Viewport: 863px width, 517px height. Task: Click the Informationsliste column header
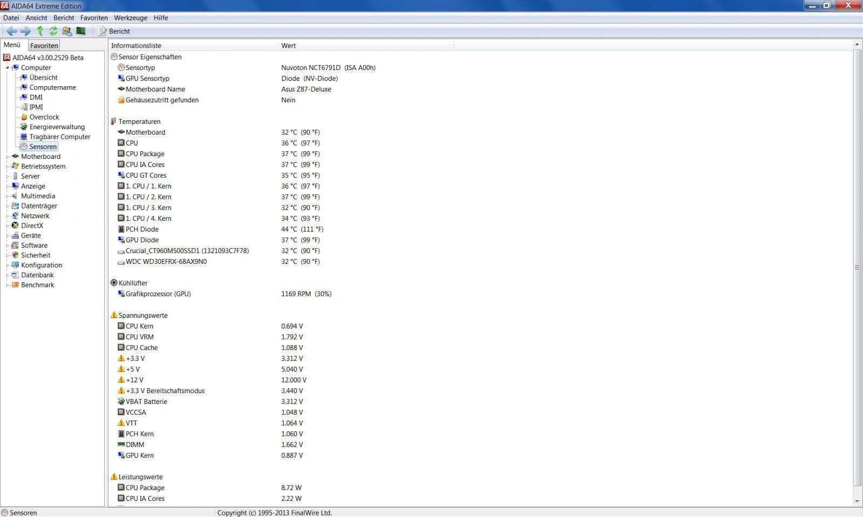[193, 46]
